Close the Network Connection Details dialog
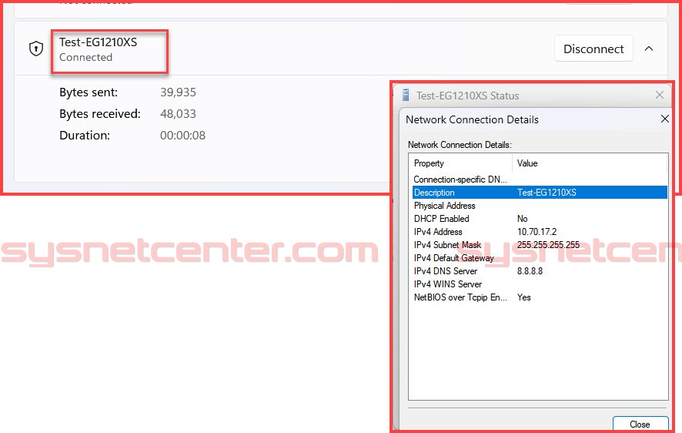This screenshot has height=433, width=682. [664, 119]
